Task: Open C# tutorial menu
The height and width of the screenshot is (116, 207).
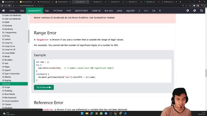Action: 154,11
